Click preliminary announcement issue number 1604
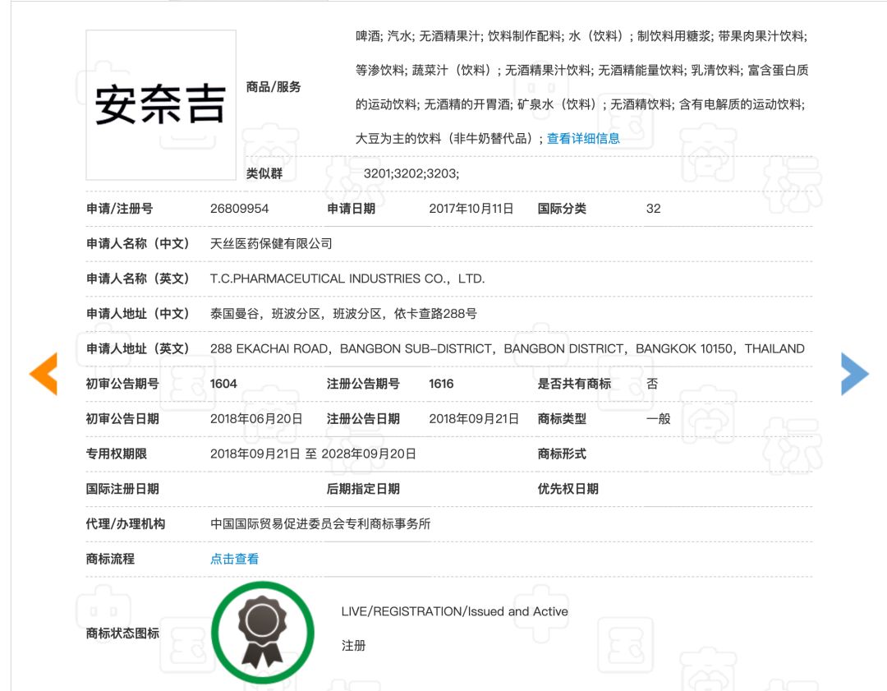The height and width of the screenshot is (691, 887). (x=223, y=384)
